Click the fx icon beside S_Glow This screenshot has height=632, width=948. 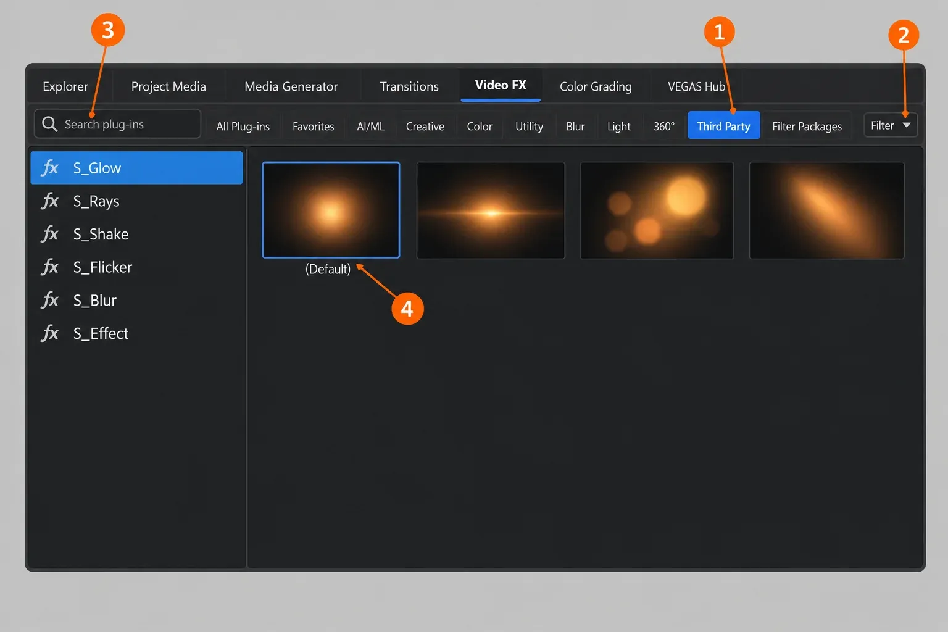50,168
